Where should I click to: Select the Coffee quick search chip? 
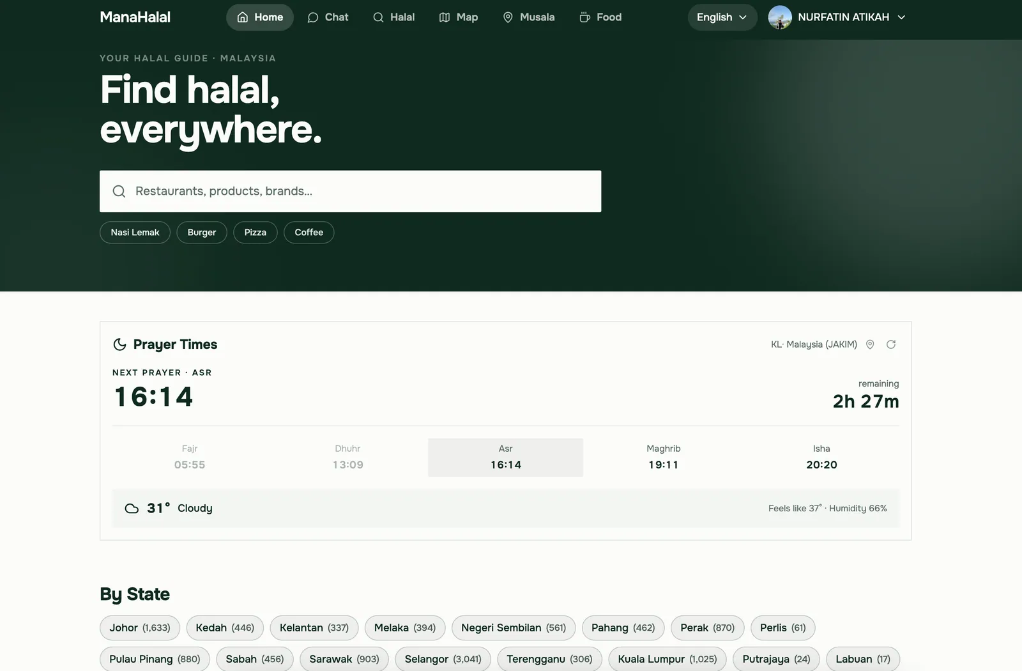click(309, 233)
